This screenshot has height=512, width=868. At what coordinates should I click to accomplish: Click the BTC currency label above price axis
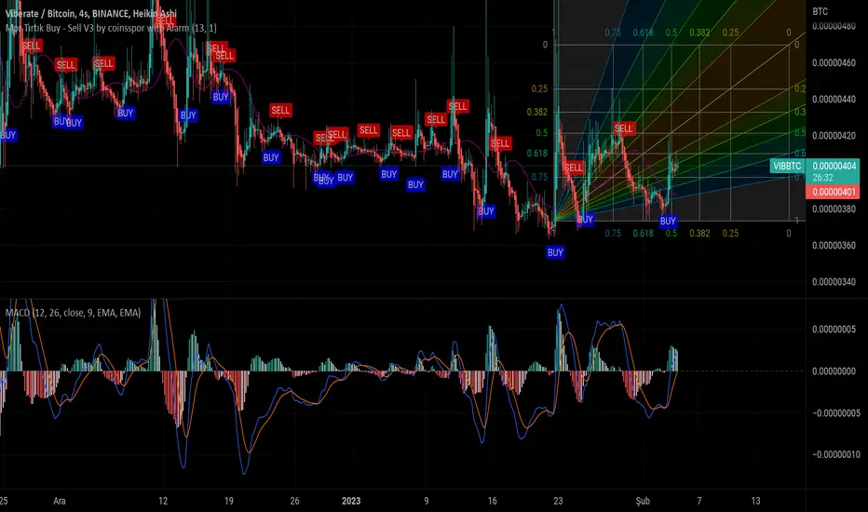click(x=820, y=11)
